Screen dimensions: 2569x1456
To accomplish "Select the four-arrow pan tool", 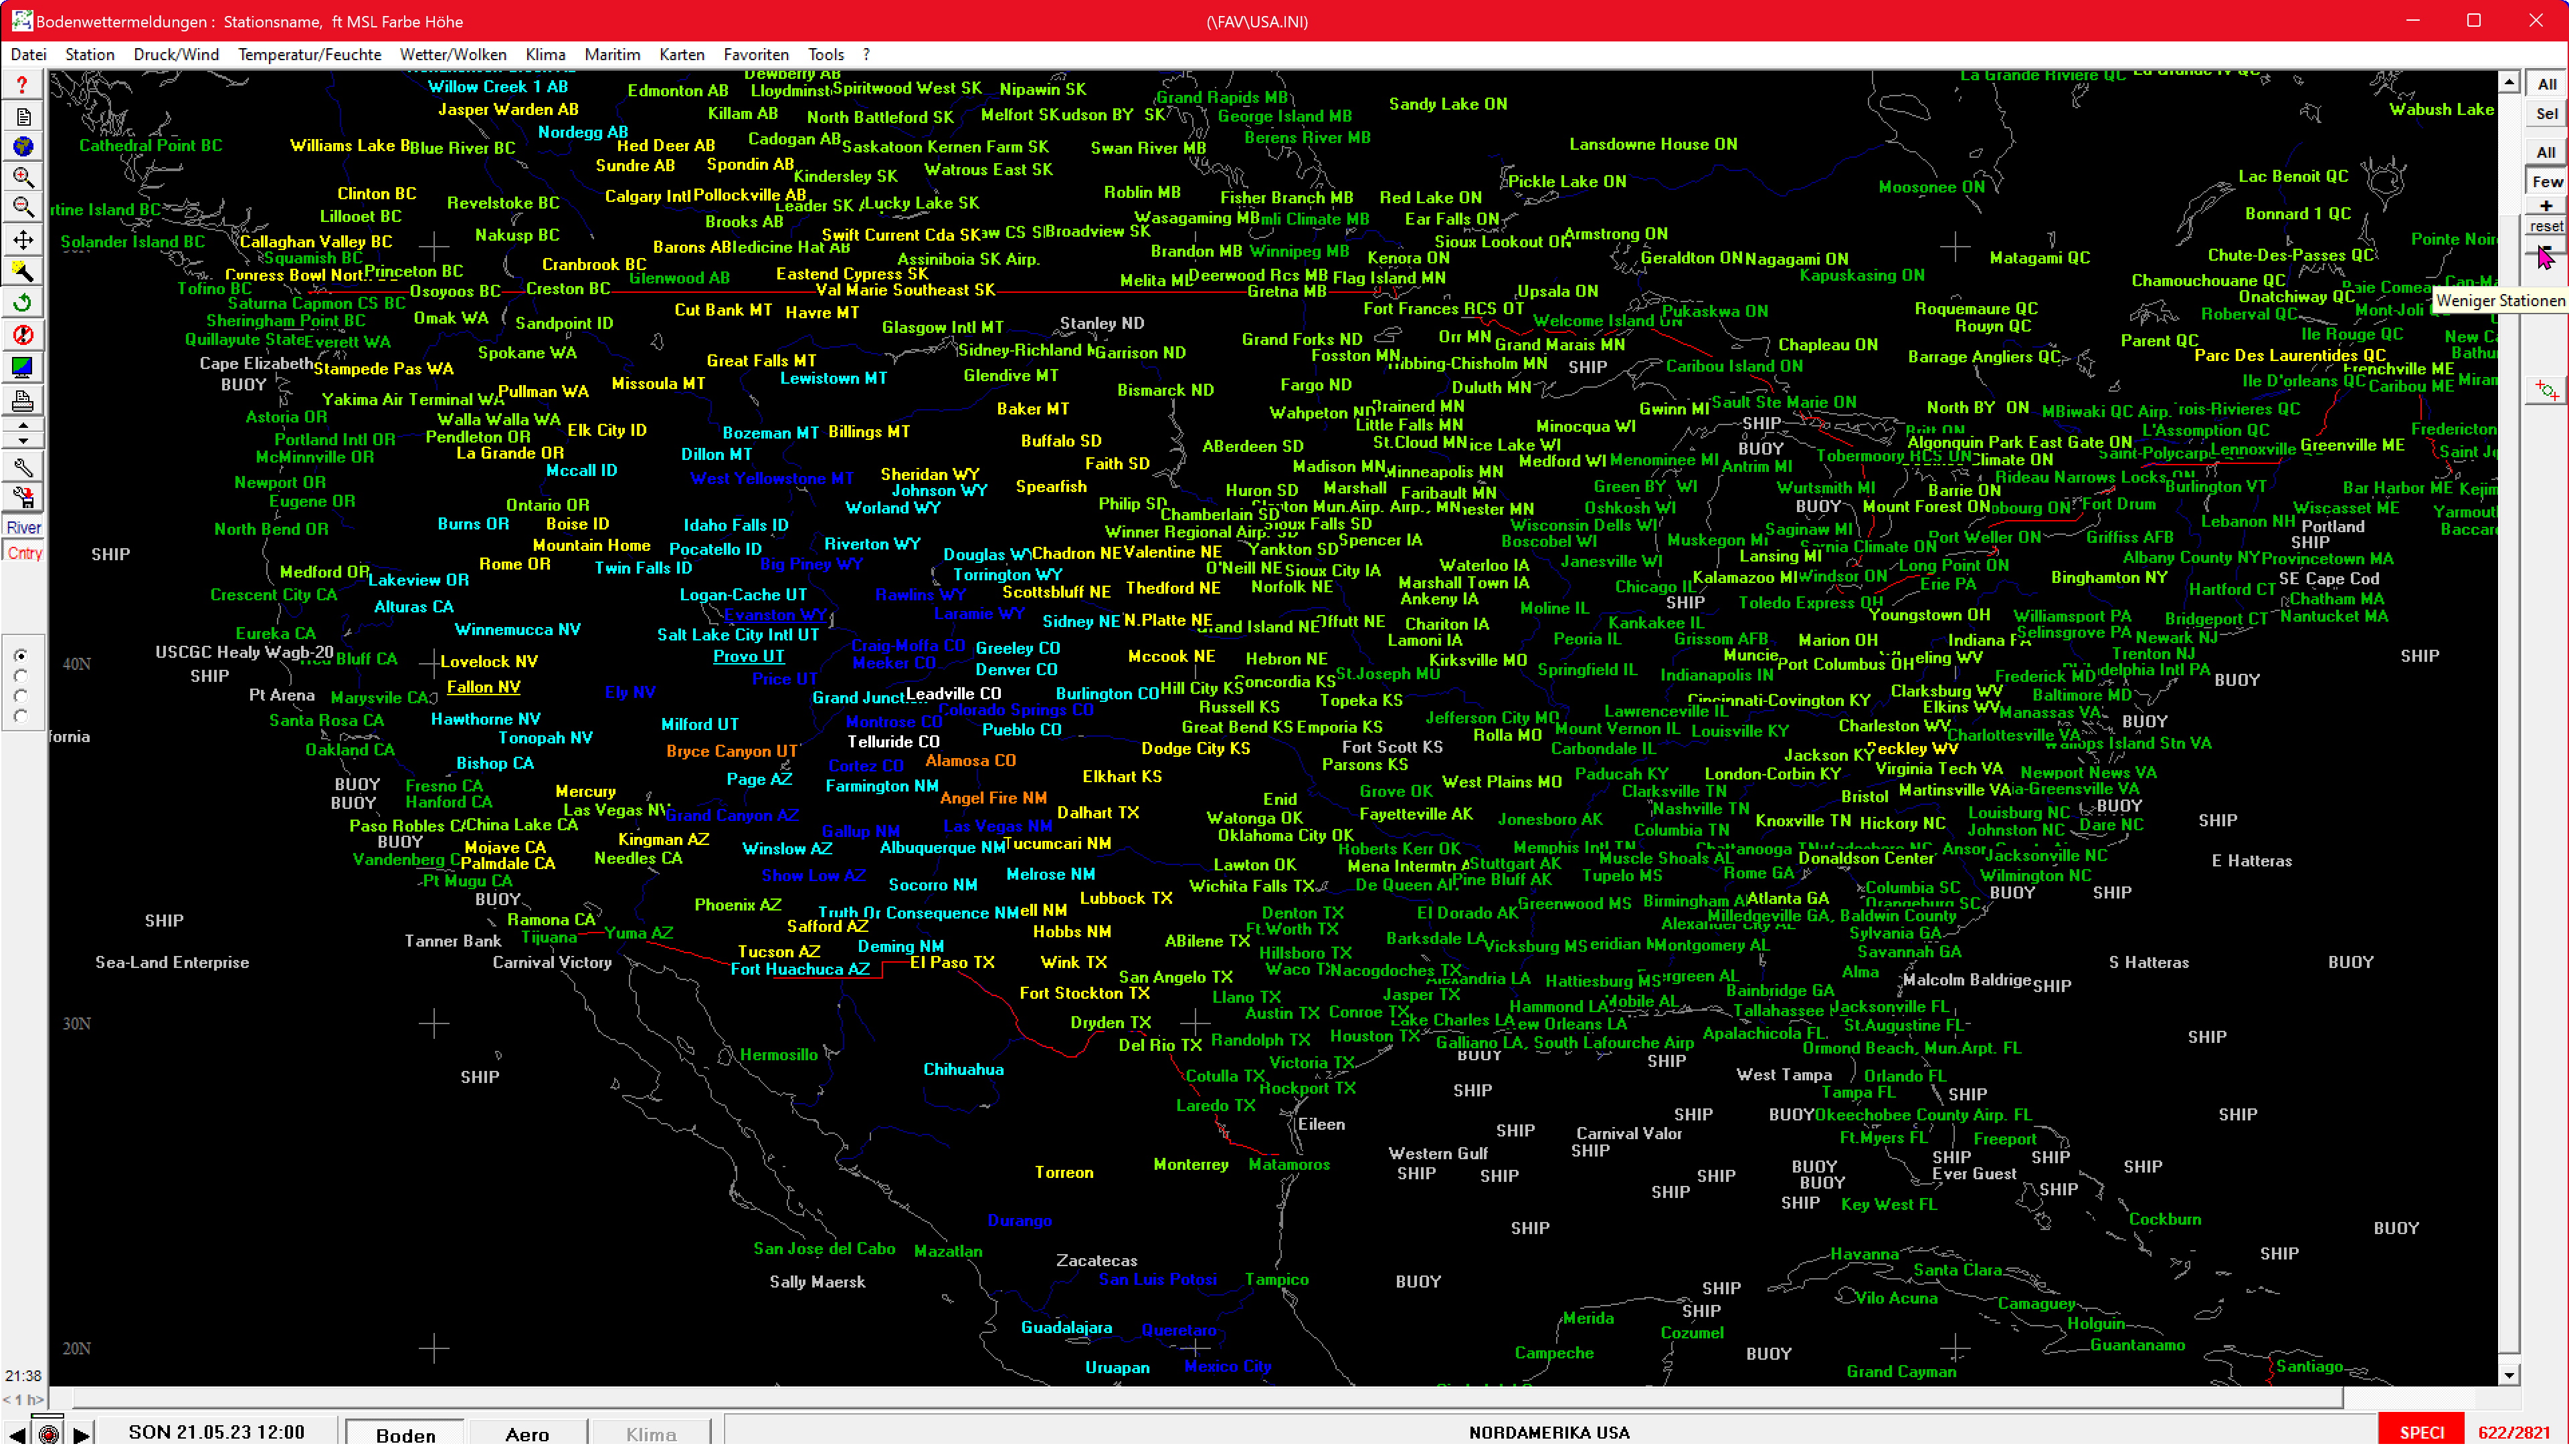I will (x=22, y=241).
